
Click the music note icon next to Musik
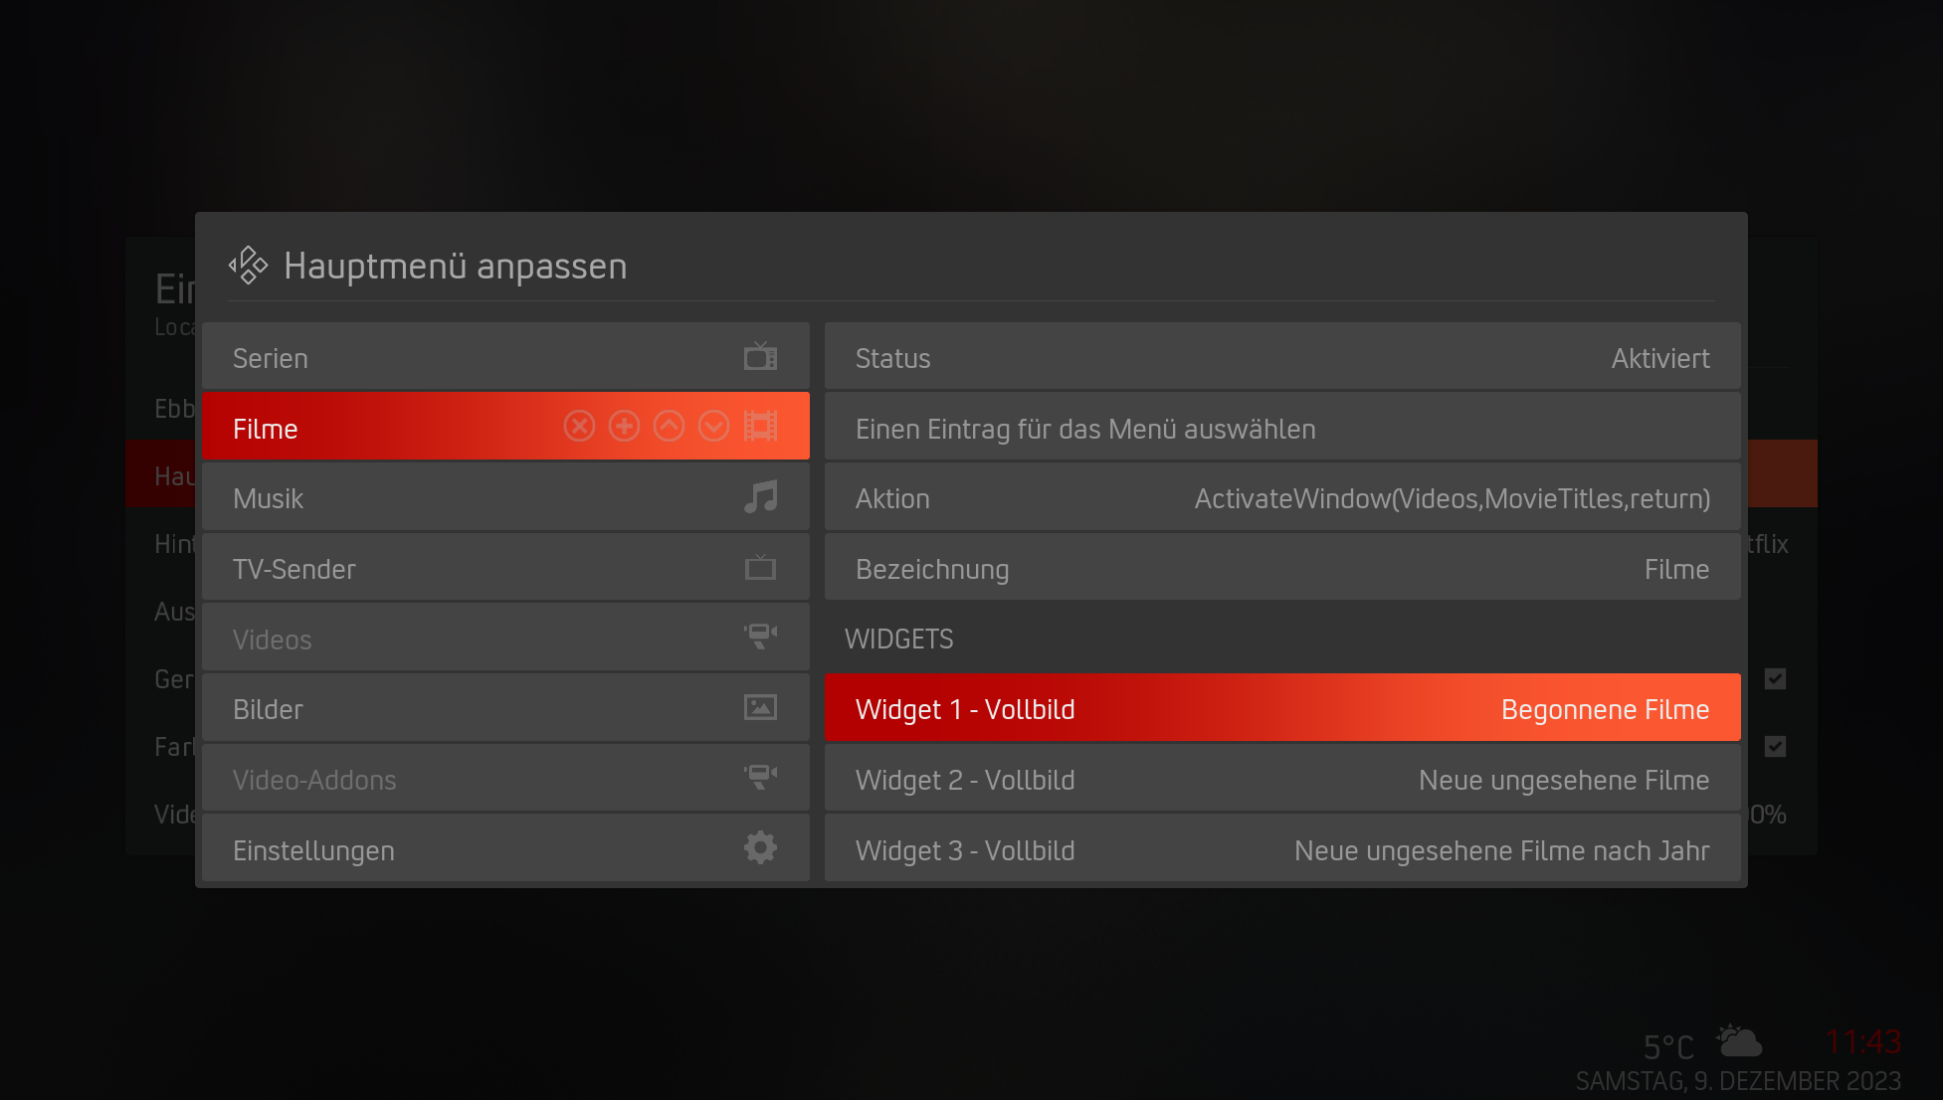[761, 496]
